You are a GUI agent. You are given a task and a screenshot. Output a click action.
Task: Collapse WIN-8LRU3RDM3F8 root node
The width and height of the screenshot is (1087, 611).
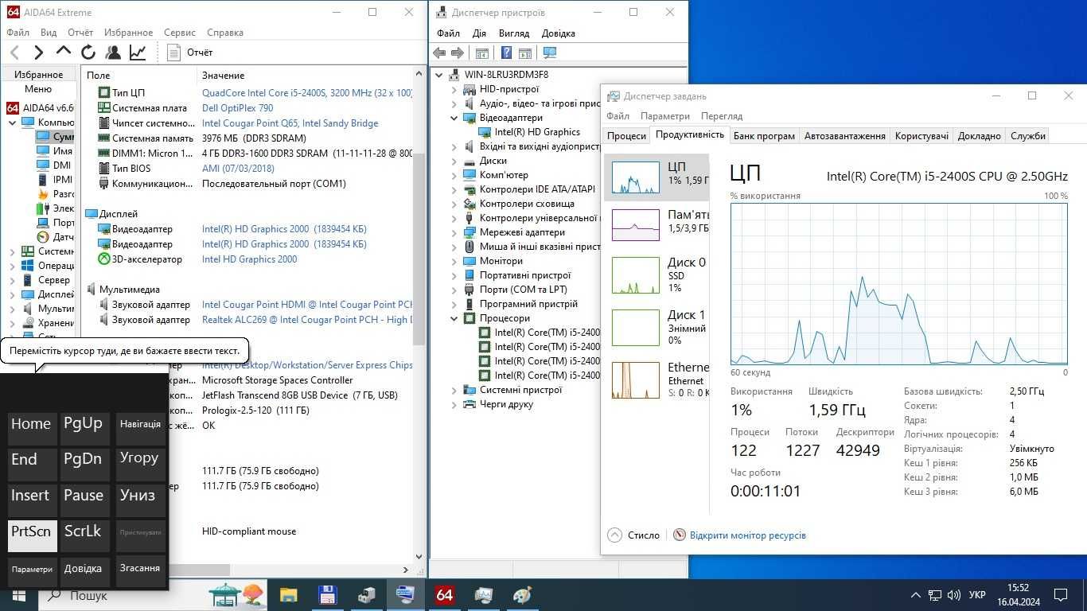[440, 75]
